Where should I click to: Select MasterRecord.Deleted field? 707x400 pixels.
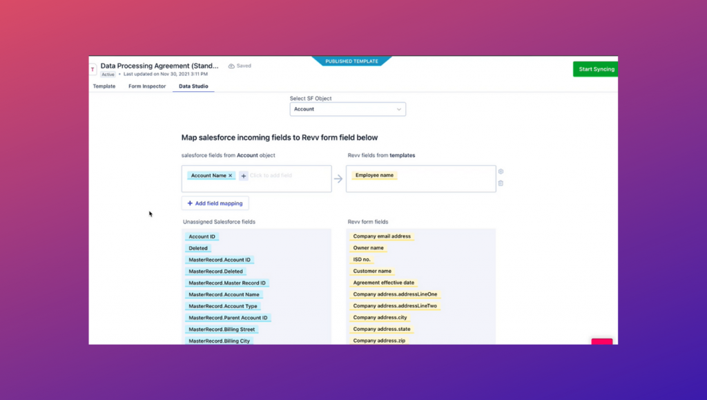215,272
